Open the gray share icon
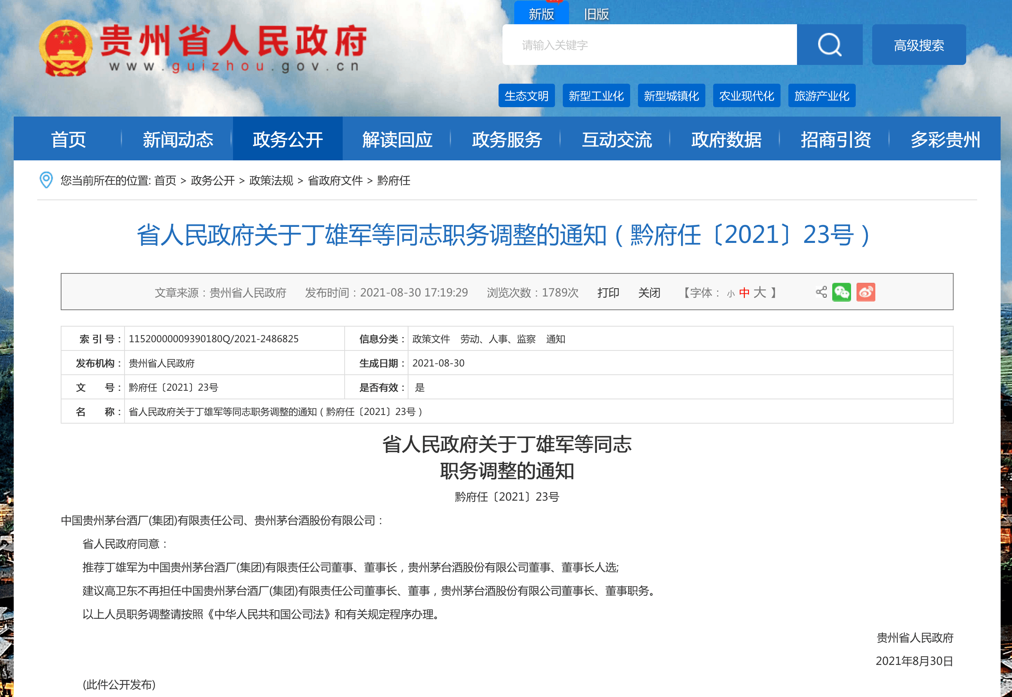This screenshot has height=697, width=1012. (821, 292)
